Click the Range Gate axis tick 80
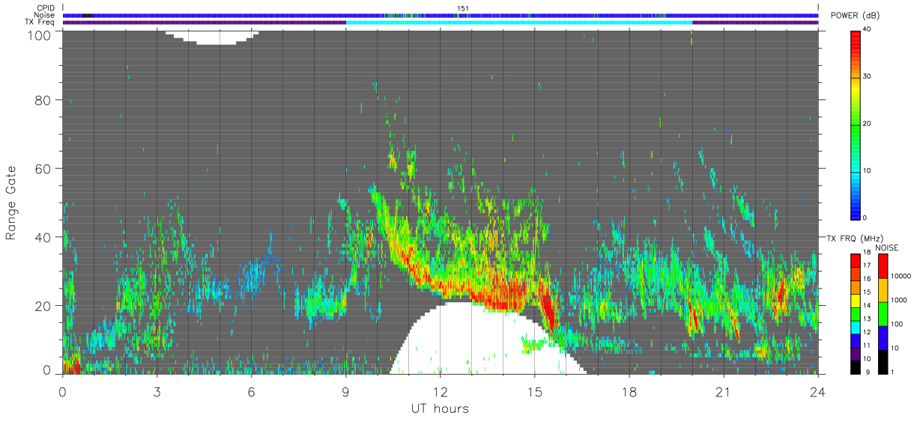This screenshot has height=424, width=920. 43,99
